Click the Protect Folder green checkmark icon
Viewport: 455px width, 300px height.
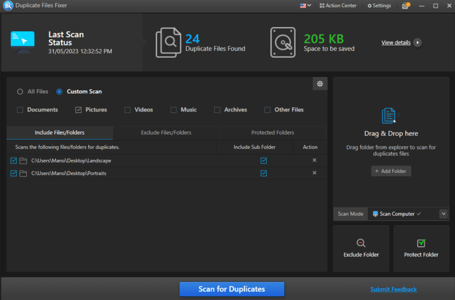[421, 243]
